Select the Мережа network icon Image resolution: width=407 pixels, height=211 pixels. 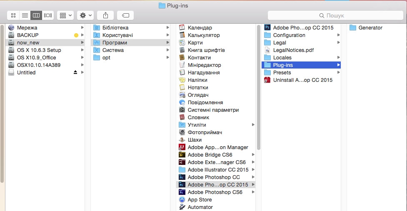tap(11, 27)
